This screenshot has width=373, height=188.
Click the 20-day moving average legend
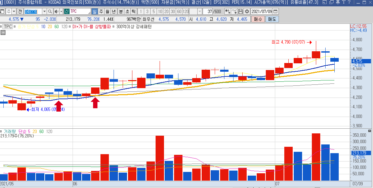tap(50, 26)
